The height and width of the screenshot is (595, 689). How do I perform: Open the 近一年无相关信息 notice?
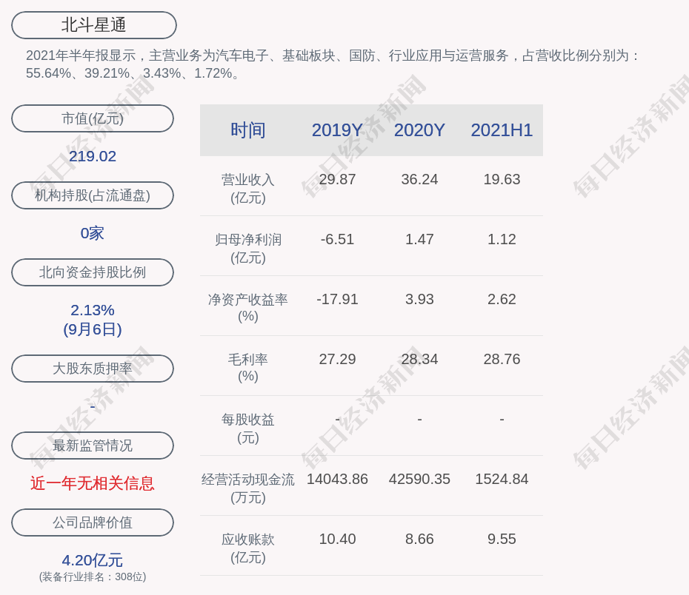[x=92, y=483]
